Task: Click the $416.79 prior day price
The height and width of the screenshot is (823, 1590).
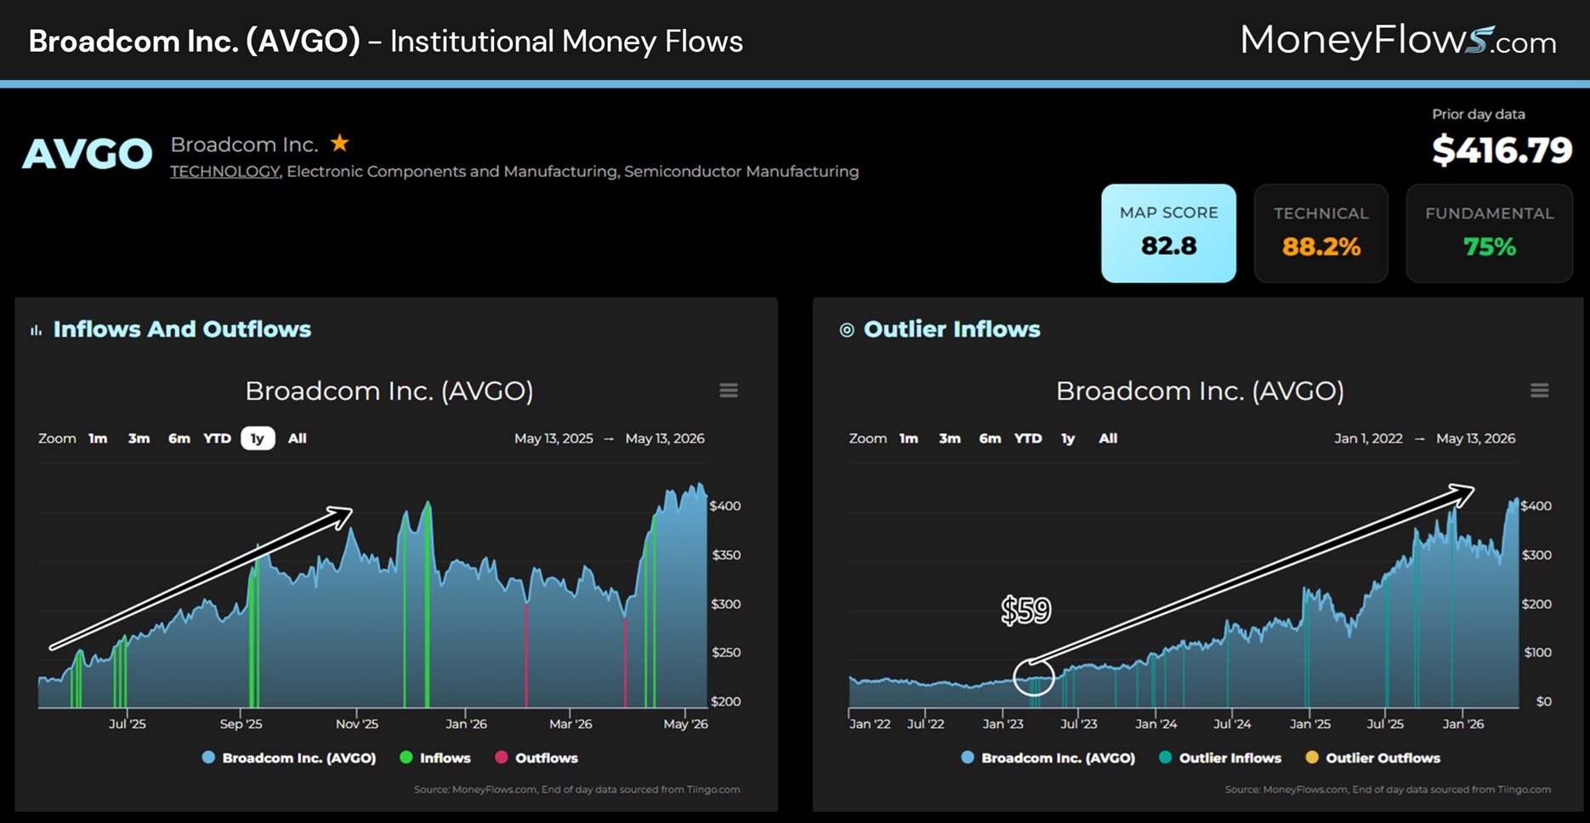Action: 1502,150
